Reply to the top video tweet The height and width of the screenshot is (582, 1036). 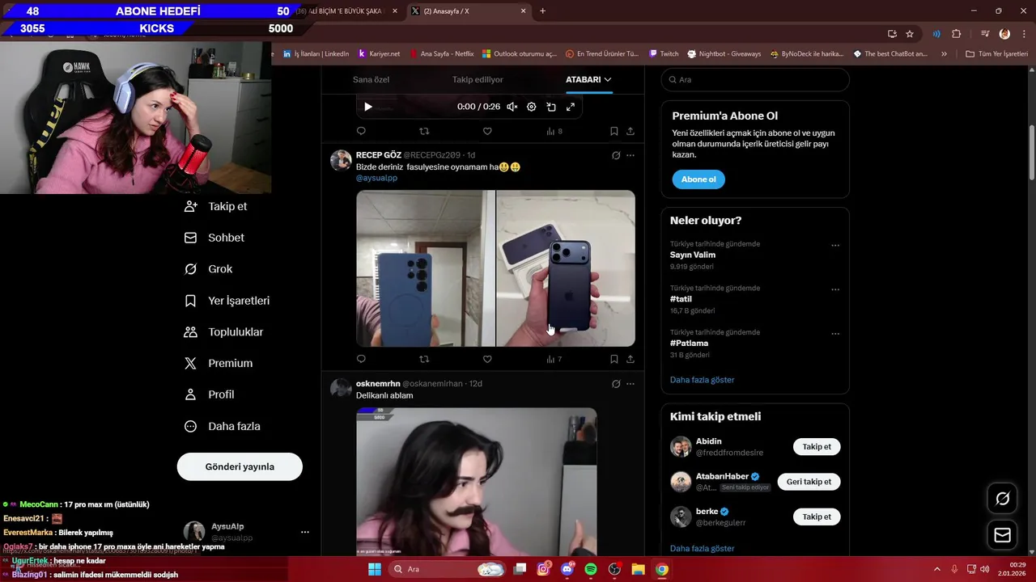click(x=361, y=131)
